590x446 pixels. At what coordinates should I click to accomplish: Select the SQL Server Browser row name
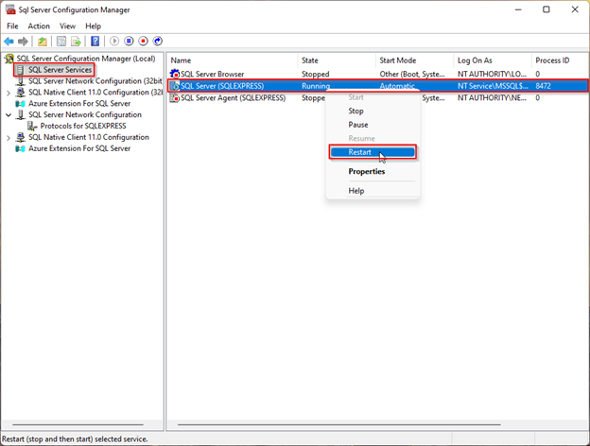(x=212, y=74)
